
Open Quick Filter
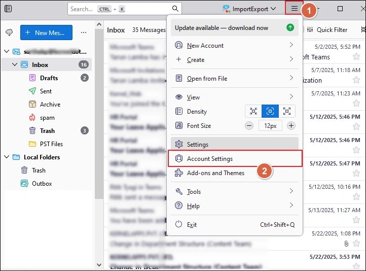coord(327,30)
